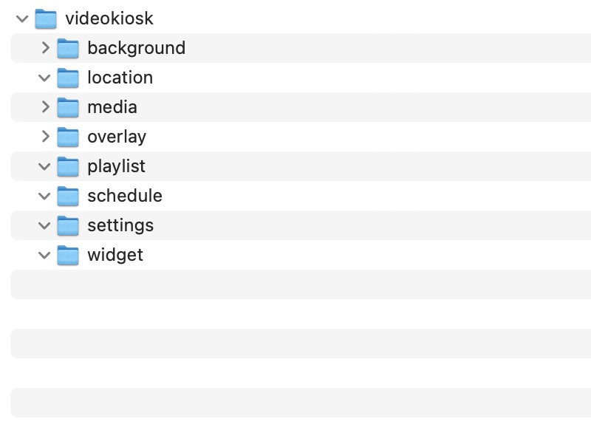Expand the background folder chevron
Screen dimensions: 591x444
45,48
